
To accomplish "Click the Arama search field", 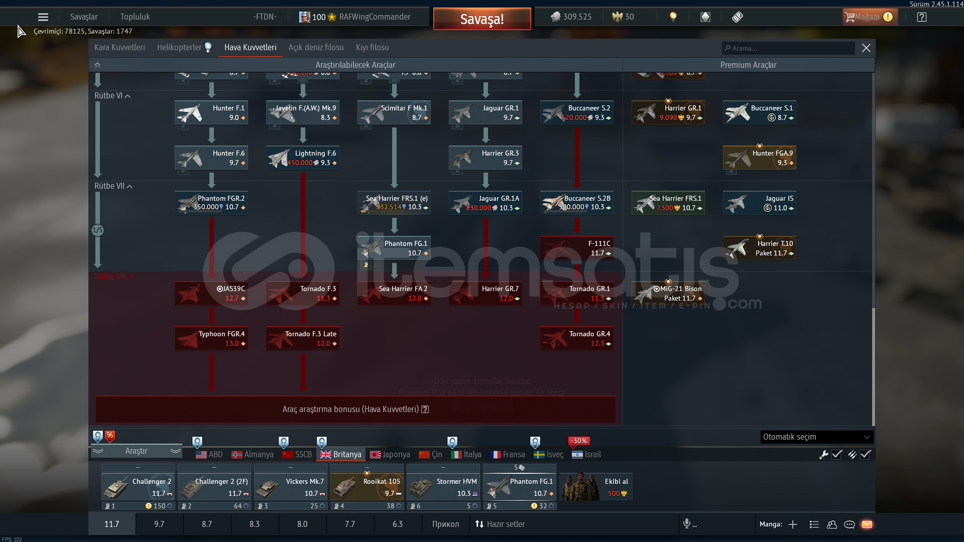I will [x=788, y=48].
